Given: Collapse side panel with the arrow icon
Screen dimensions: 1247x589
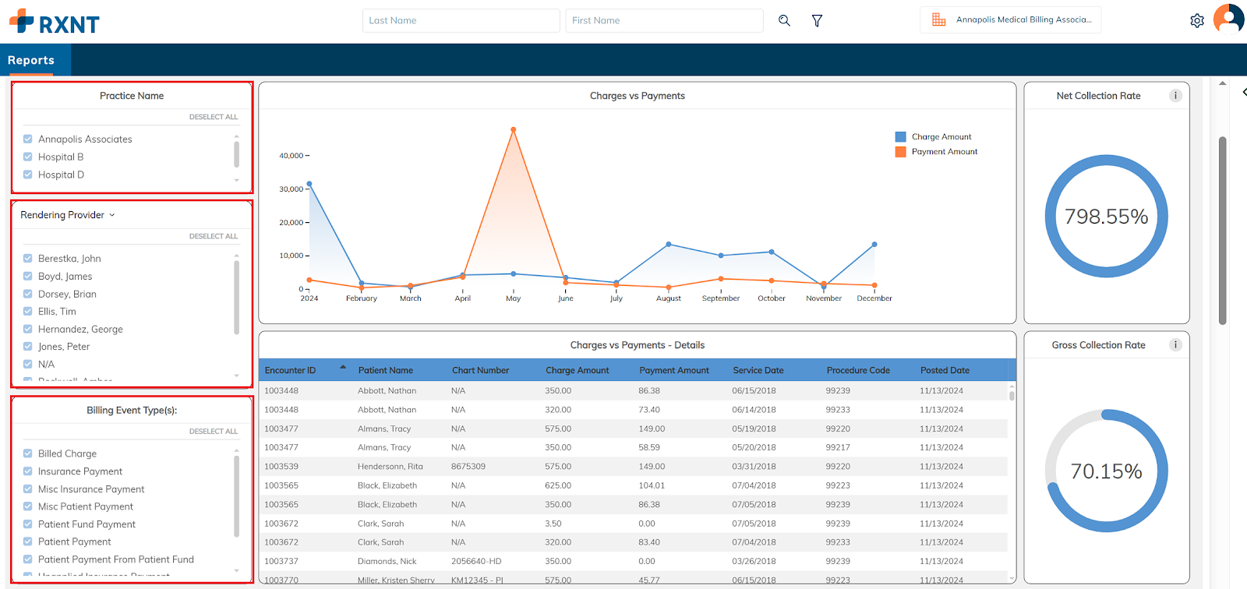Looking at the screenshot, I should (x=1244, y=92).
